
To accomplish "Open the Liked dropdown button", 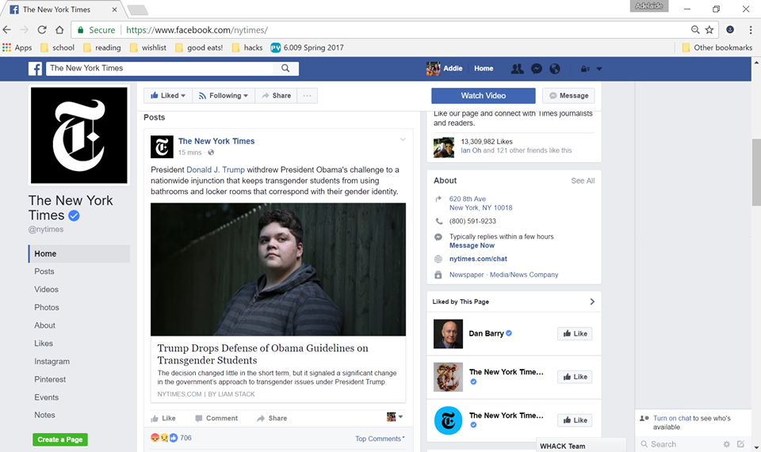I will [x=168, y=96].
